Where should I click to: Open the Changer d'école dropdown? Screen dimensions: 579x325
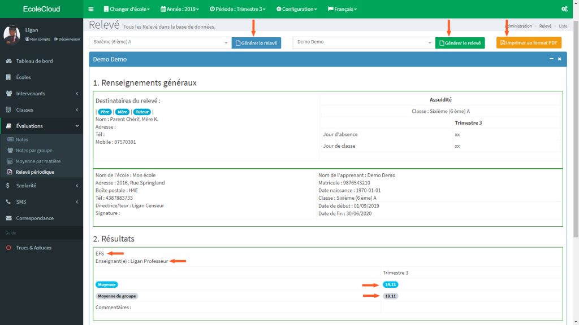tap(129, 9)
